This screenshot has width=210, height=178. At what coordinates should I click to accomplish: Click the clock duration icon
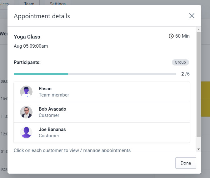click(x=171, y=36)
